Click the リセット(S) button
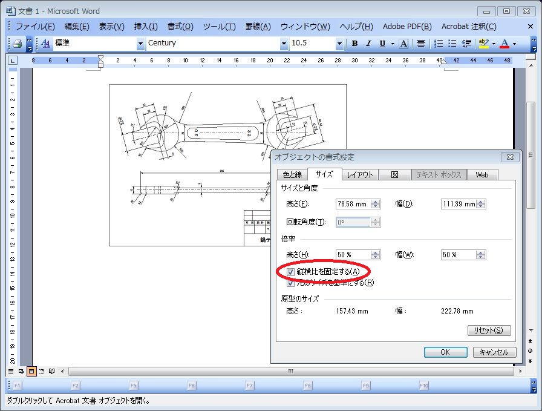542x411 pixels. click(x=489, y=330)
